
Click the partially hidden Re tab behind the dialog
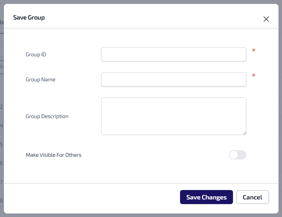point(2,23)
